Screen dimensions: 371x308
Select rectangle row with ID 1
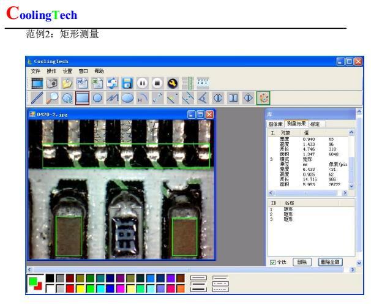(311, 209)
